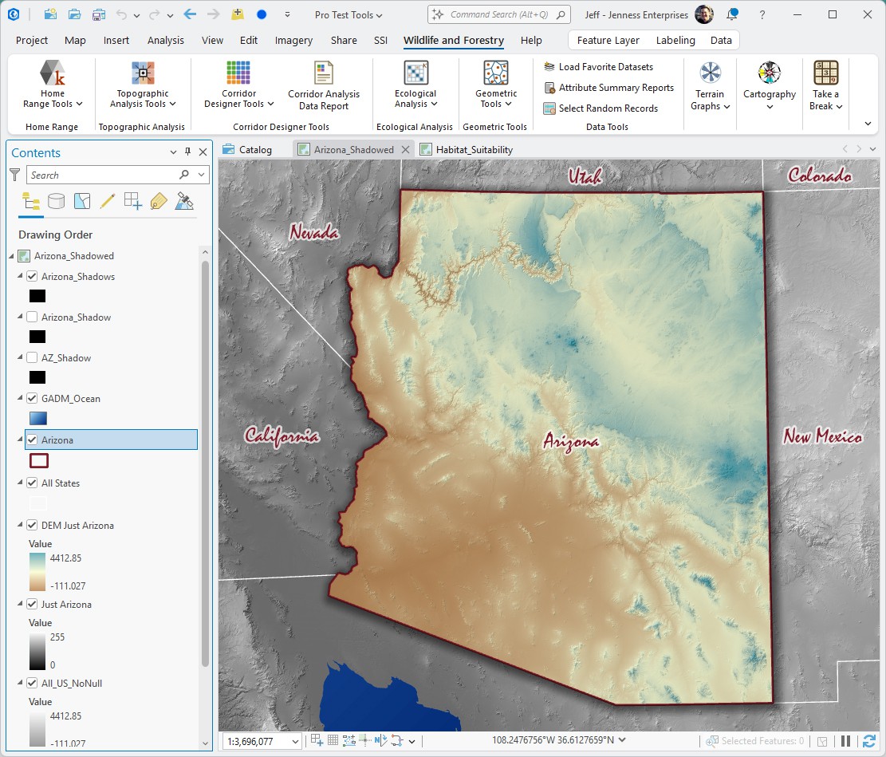This screenshot has width=886, height=757.
Task: Open Home Range Tools icon
Action: 53,73
